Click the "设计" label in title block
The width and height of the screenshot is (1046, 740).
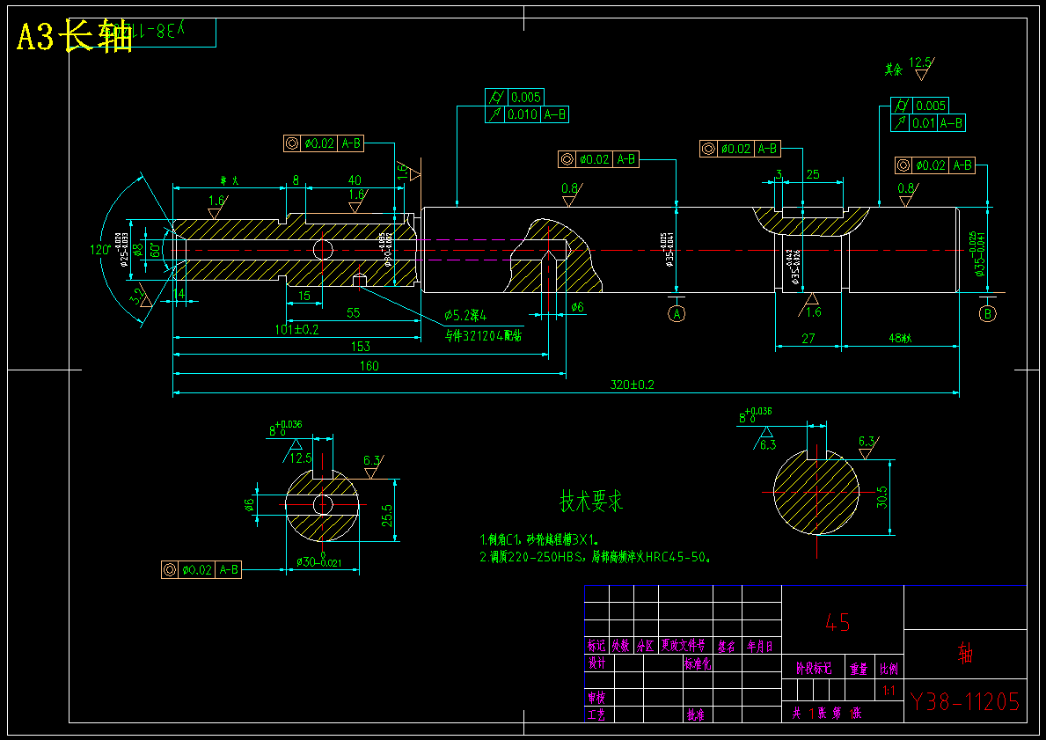tap(596, 663)
